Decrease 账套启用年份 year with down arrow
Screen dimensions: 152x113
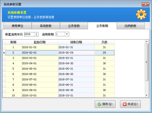36,35
